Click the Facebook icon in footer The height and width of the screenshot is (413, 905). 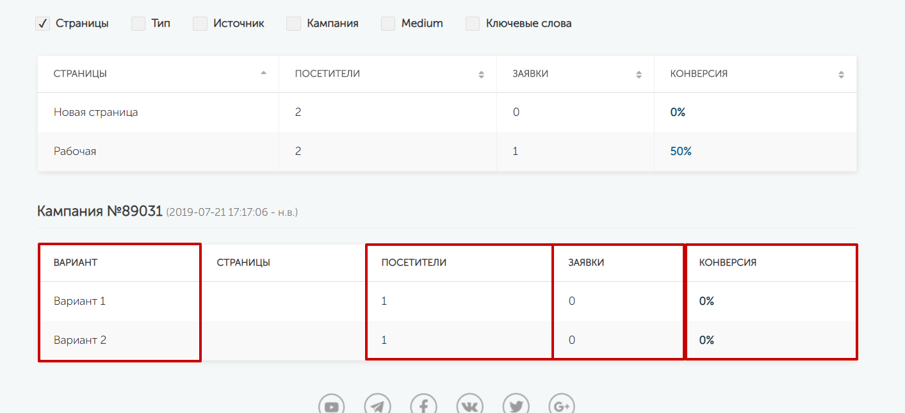[x=423, y=406]
